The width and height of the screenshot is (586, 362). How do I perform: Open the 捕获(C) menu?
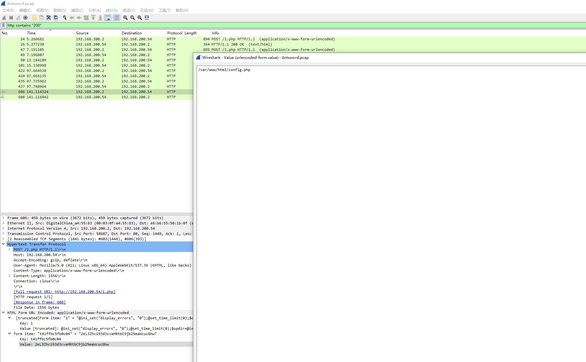click(x=77, y=10)
